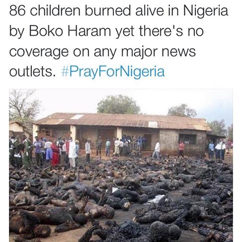
Task: Tap the red-shirted person beside the window
Action: [181, 149]
